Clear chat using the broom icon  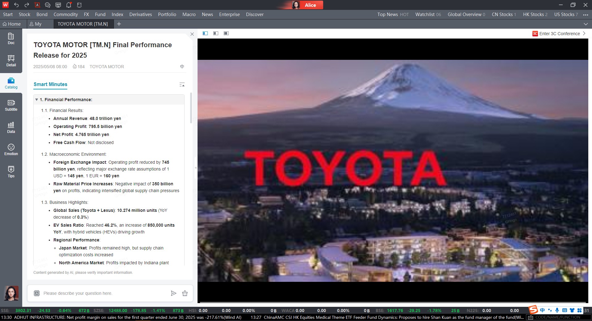pos(185,293)
